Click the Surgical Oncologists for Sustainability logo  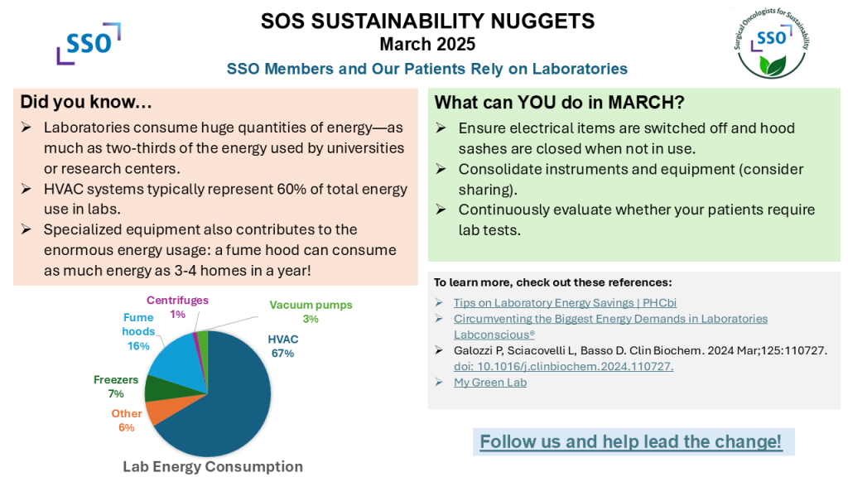(x=772, y=41)
